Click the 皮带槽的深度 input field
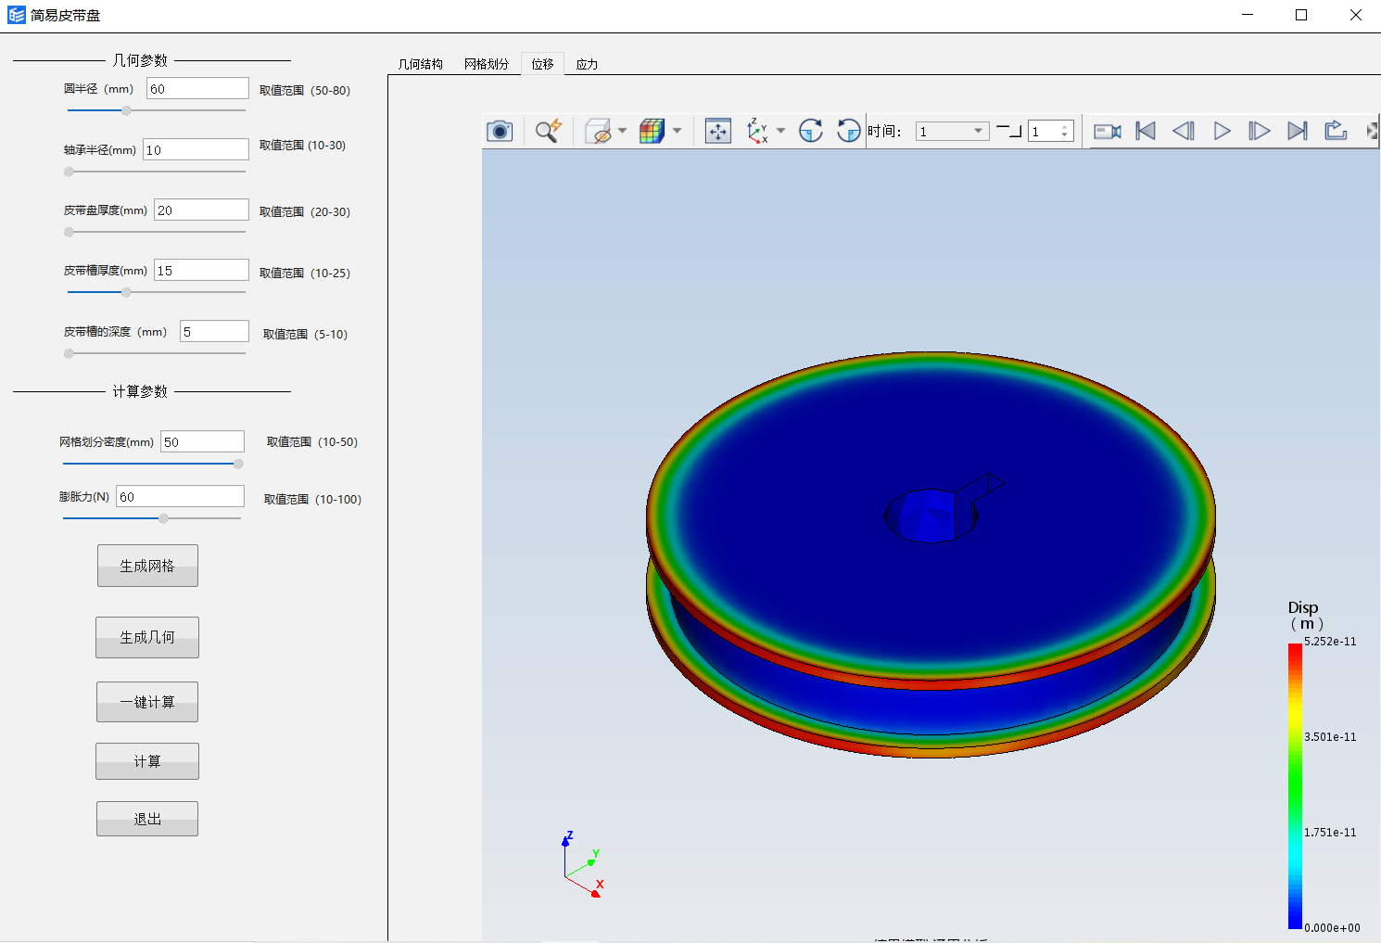The height and width of the screenshot is (943, 1381). click(x=214, y=331)
